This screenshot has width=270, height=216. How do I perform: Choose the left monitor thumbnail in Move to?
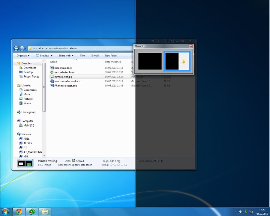(x=150, y=61)
